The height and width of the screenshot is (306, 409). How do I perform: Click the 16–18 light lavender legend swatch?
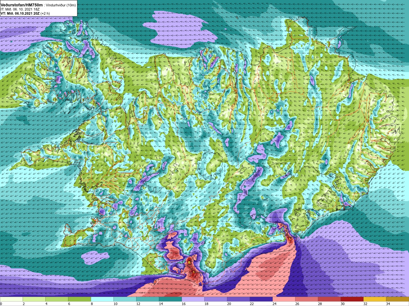193,299
